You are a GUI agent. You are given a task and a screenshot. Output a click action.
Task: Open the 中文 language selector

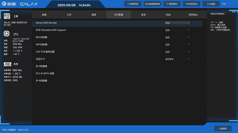225,4
